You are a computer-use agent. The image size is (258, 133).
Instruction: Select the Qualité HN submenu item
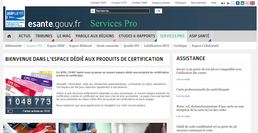131,46
